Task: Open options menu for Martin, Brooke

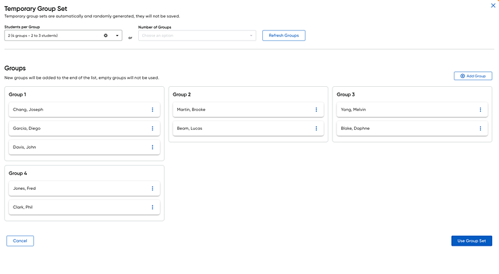Action: tap(316, 110)
